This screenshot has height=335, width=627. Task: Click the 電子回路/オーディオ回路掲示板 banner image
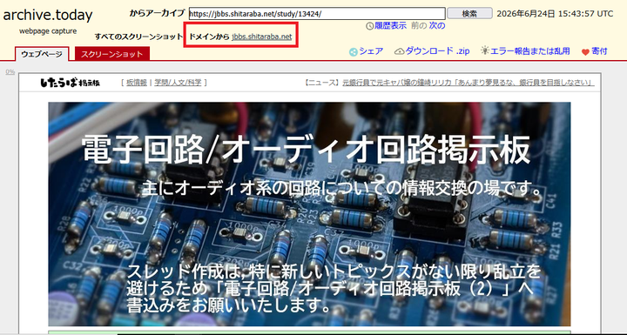point(309,214)
